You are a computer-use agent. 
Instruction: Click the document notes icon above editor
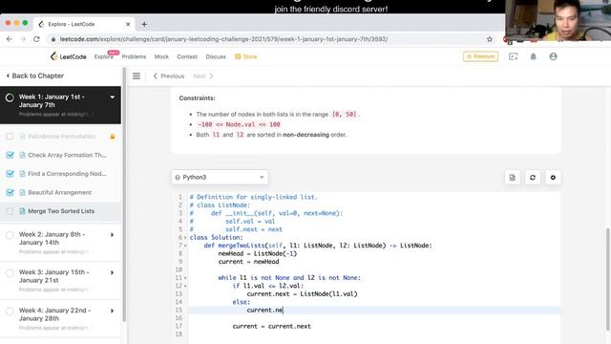point(513,178)
